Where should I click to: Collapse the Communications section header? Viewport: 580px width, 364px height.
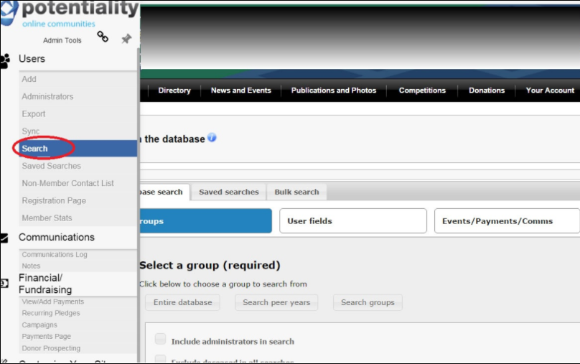point(57,238)
